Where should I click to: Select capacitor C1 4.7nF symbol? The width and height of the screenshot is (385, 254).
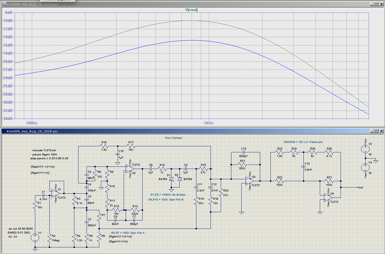click(44, 196)
